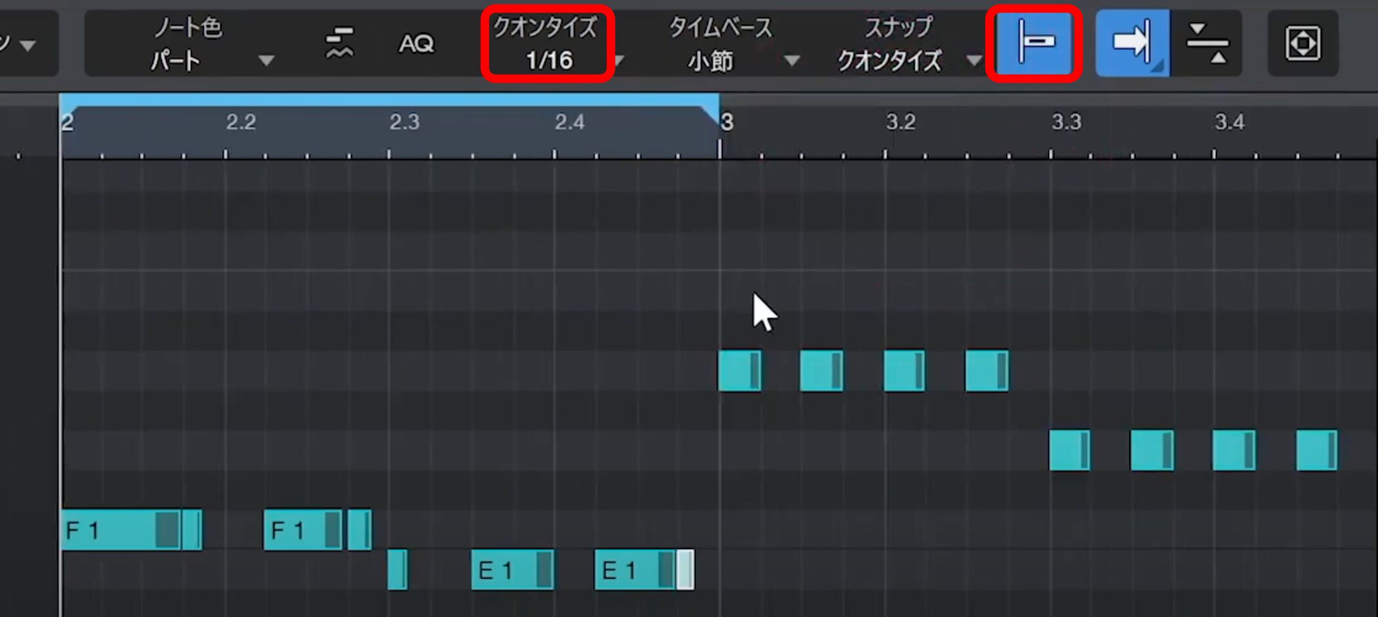
Task: Click bar 3 on the timeline ruler
Action: pos(727,123)
